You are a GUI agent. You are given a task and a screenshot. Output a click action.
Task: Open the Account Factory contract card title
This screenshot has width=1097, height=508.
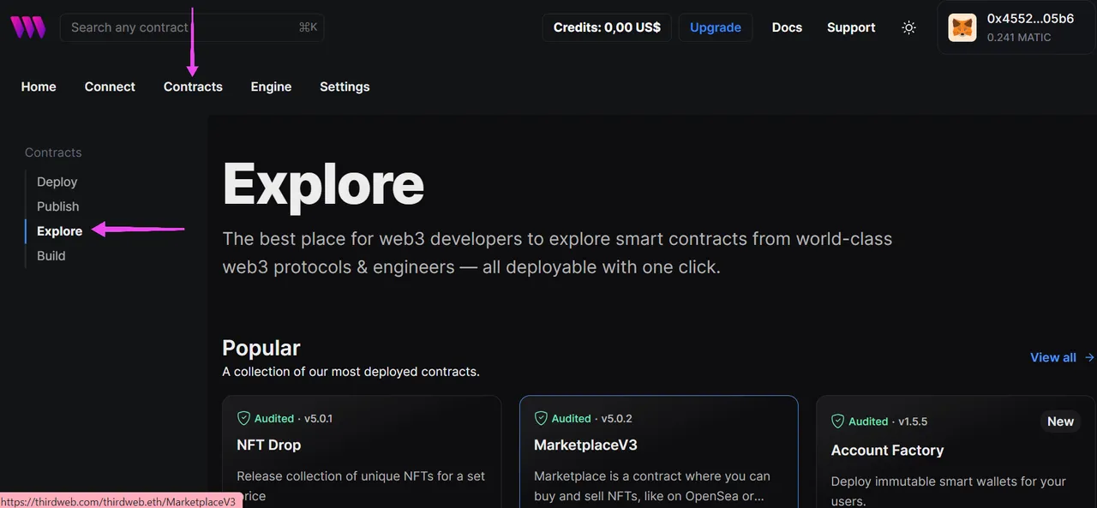tap(887, 450)
